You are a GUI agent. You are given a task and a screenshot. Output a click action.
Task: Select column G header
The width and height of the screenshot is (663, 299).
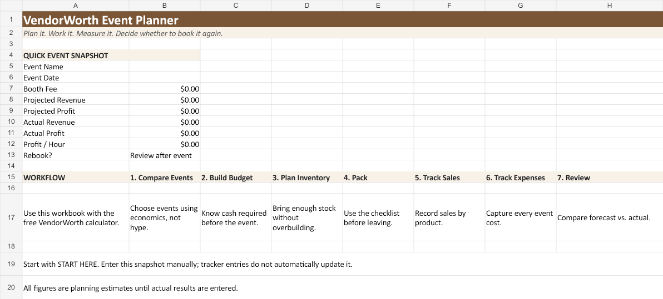(521, 6)
